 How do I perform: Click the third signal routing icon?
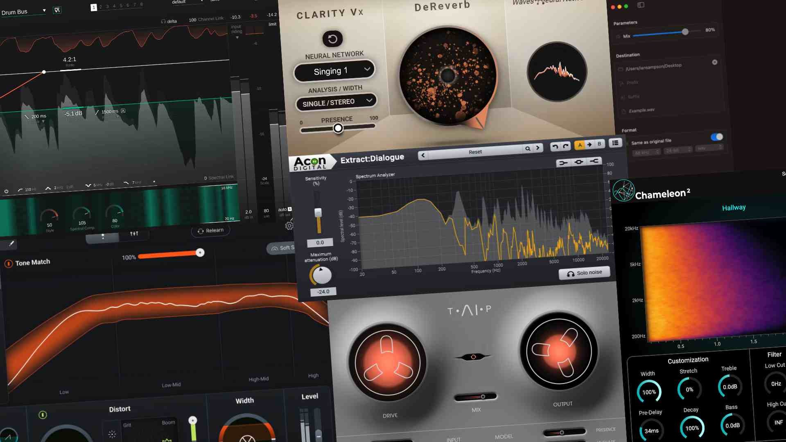pos(595,161)
